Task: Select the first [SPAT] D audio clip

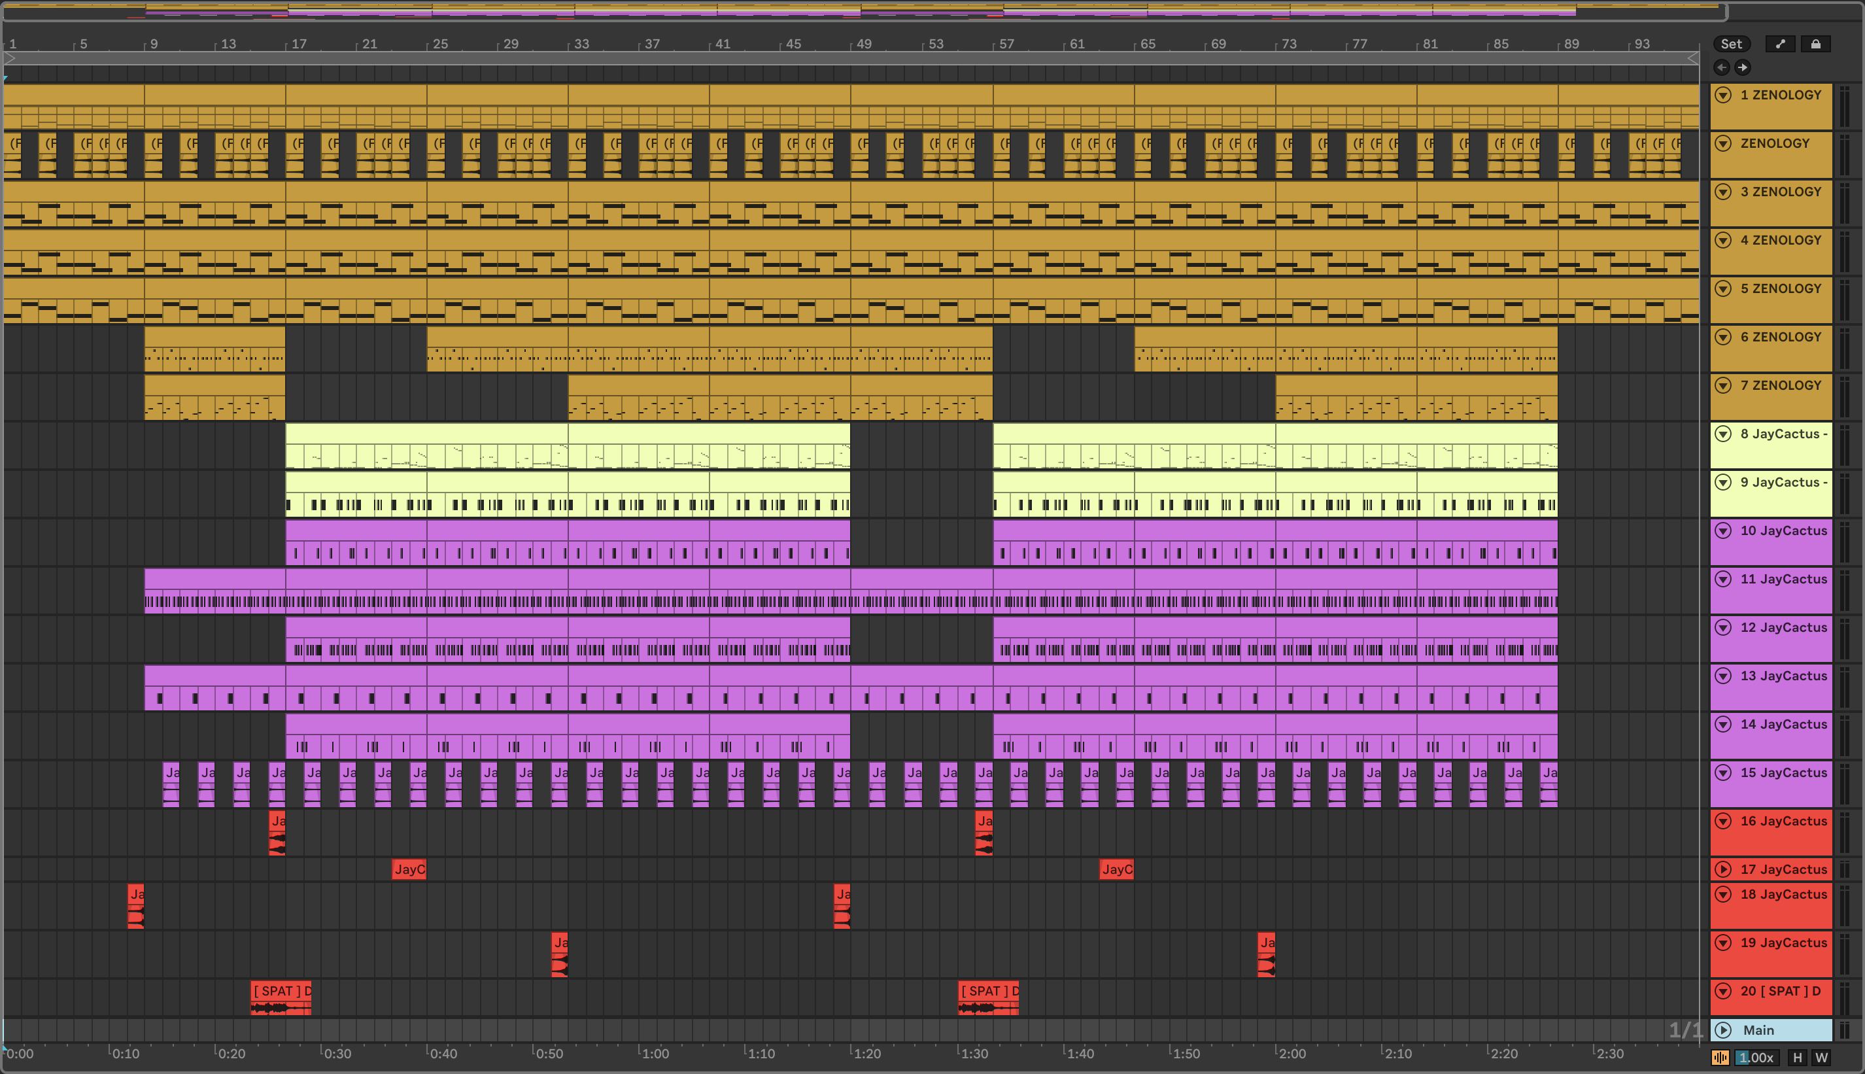Action: pos(281,992)
